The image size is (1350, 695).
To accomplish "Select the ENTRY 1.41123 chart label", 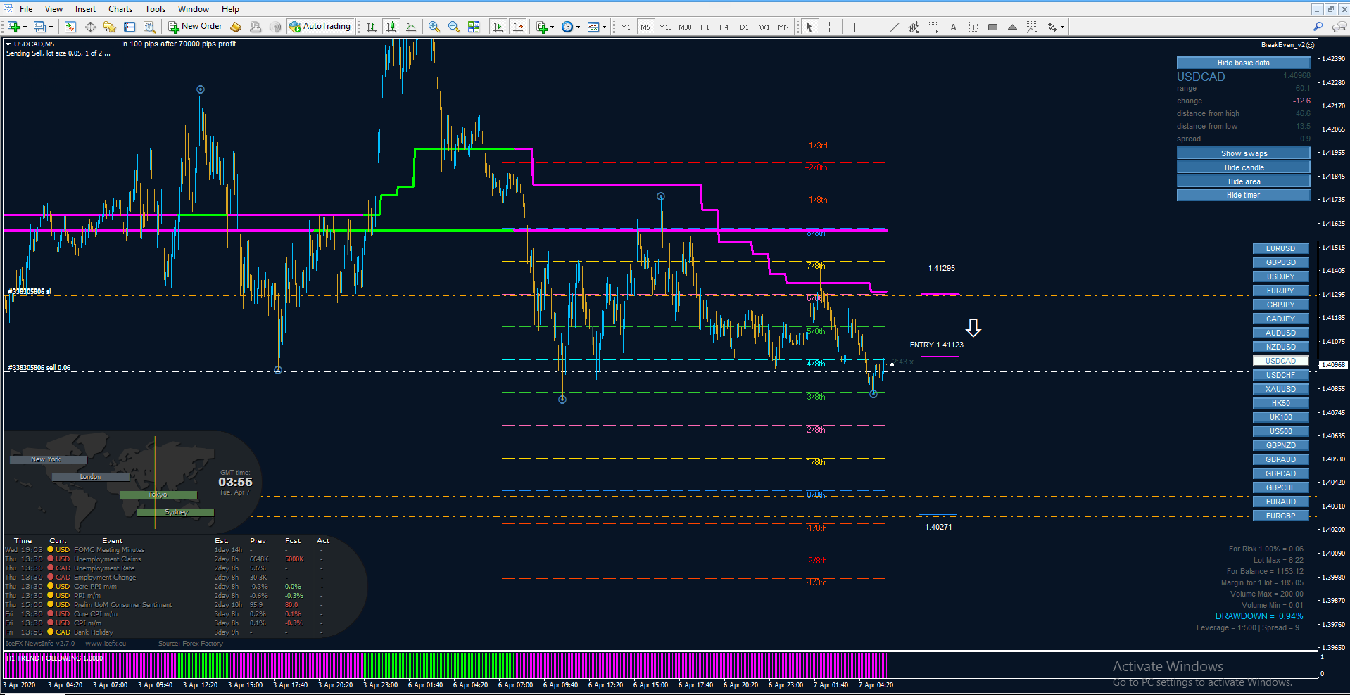I will (x=936, y=345).
